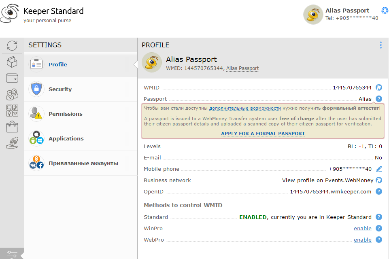Open the open-box icon in sidebar
Screen dimensions: 389x259
click(12, 62)
